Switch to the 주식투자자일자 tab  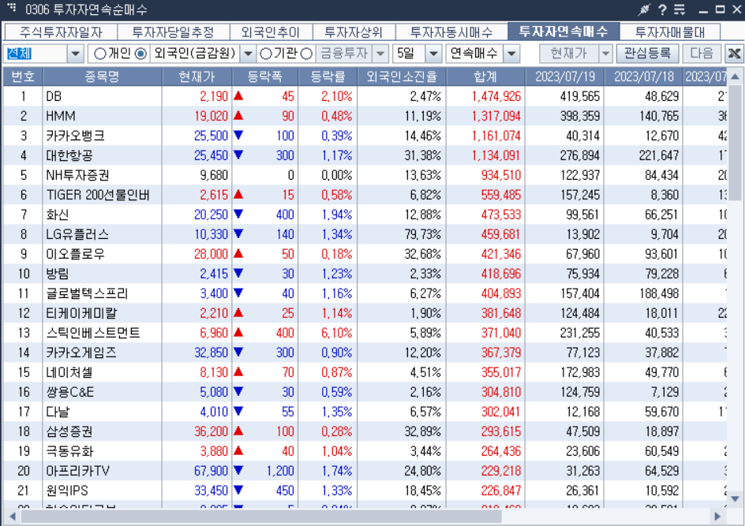tap(61, 32)
